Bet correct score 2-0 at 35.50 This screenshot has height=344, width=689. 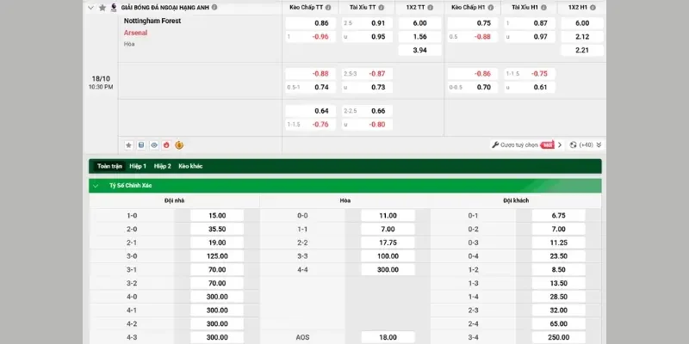pos(217,229)
